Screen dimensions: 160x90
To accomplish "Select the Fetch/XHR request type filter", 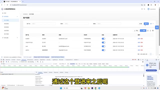I will 72,64.
